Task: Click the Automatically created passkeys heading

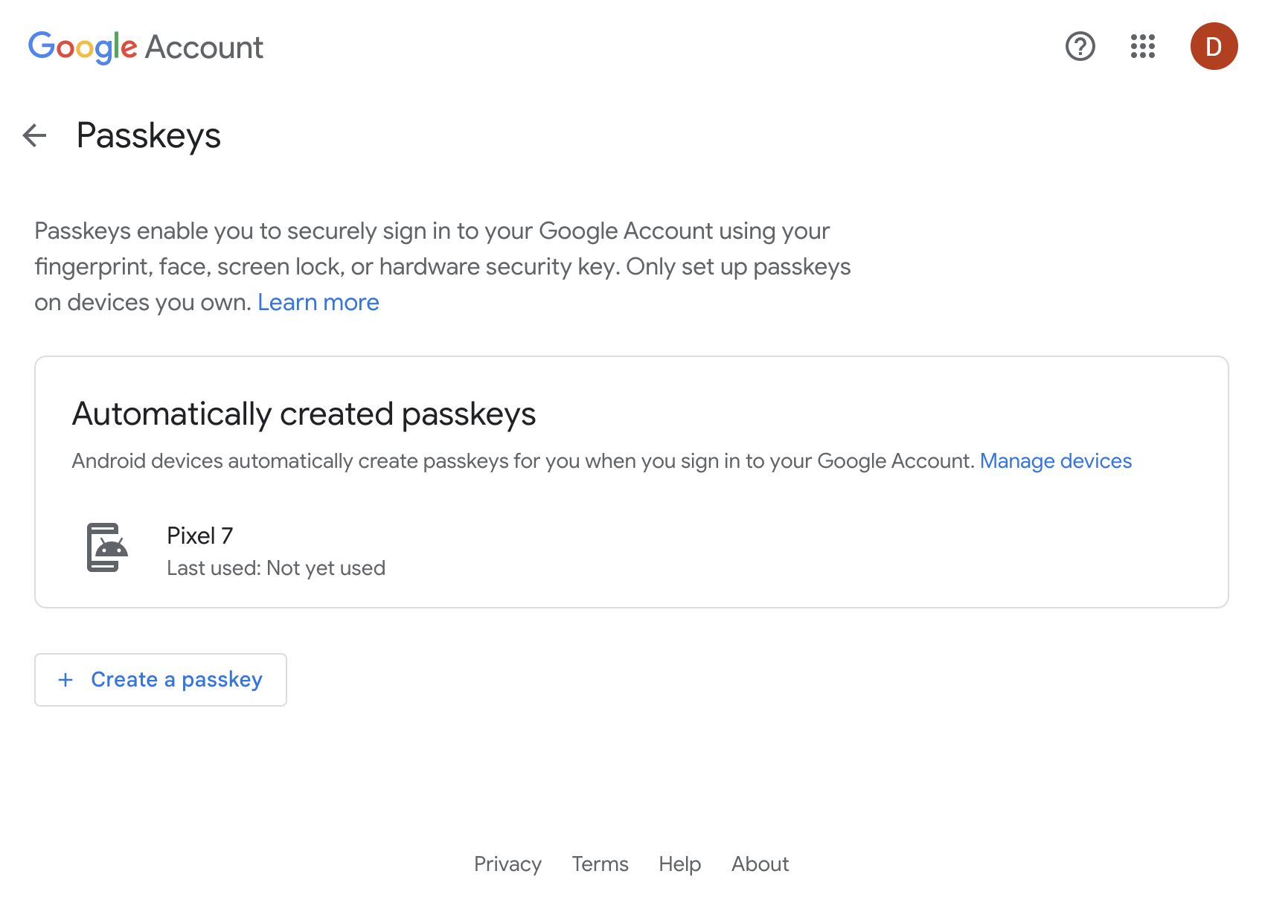Action: coord(304,414)
